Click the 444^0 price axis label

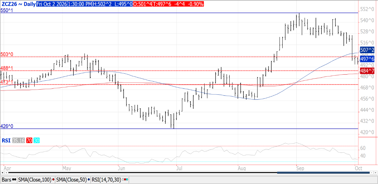click(368, 110)
